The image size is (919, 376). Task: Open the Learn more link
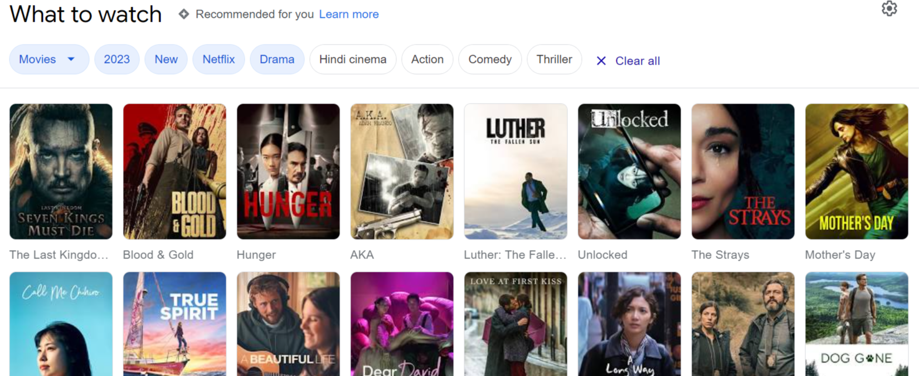349,14
